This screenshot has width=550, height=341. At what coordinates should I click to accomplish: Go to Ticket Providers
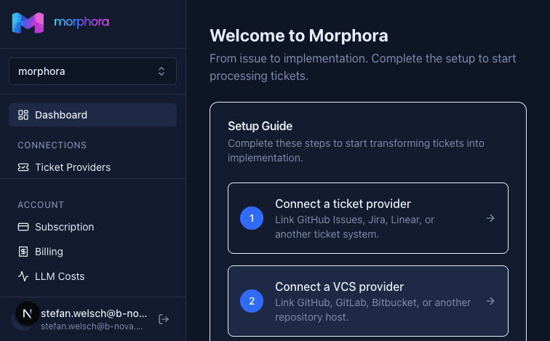[x=92, y=167]
